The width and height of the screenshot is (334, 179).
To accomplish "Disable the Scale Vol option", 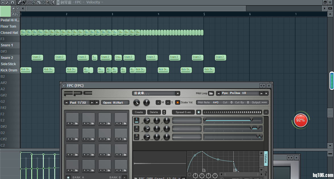I will point(178,102).
